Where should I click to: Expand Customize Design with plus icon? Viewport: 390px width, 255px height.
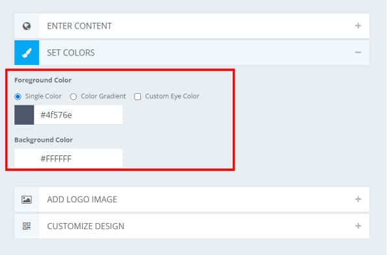358,226
